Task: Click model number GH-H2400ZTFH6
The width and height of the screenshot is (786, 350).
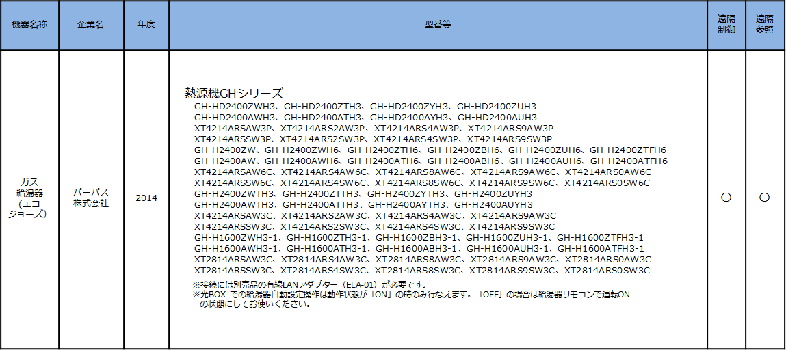Action: pos(627,150)
